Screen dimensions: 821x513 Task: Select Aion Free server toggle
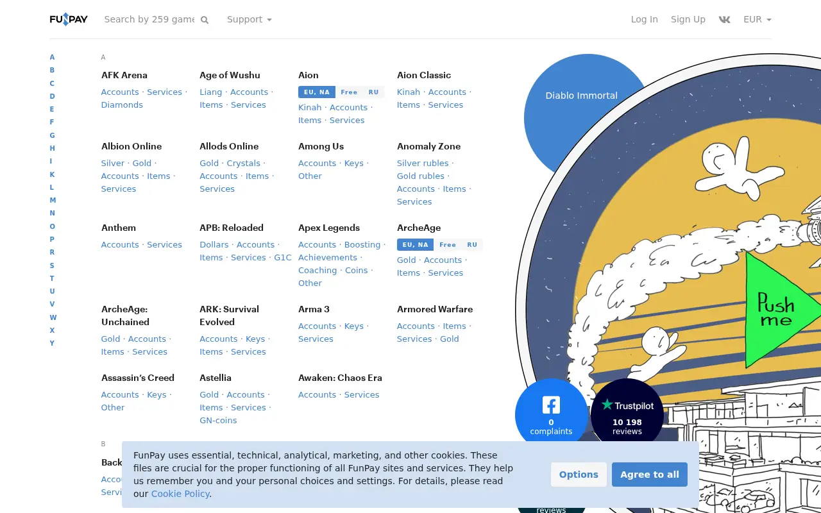[349, 92]
